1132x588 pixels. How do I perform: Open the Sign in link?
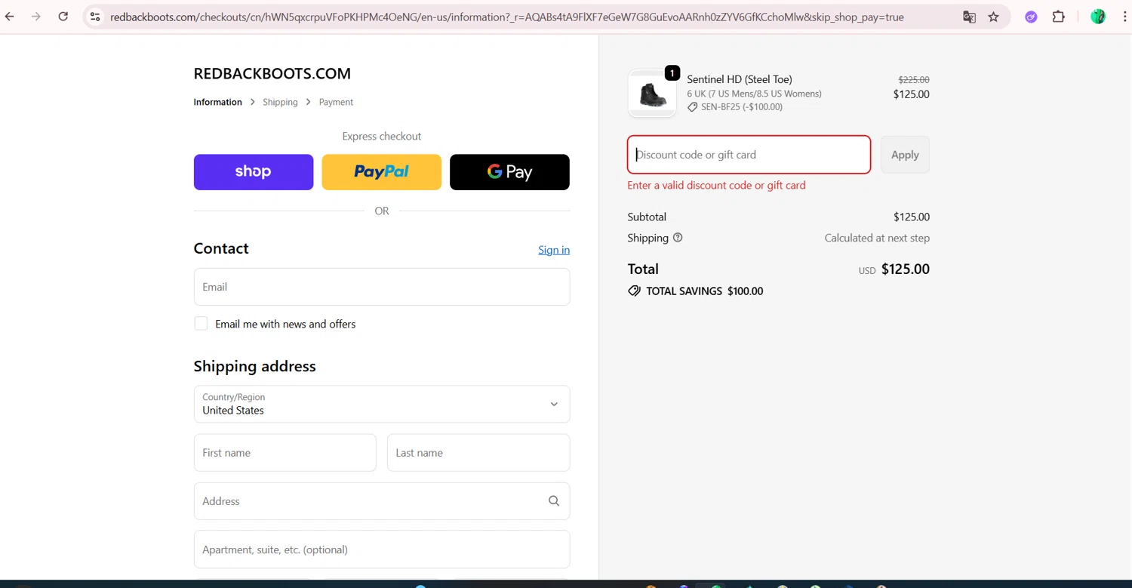(x=554, y=250)
